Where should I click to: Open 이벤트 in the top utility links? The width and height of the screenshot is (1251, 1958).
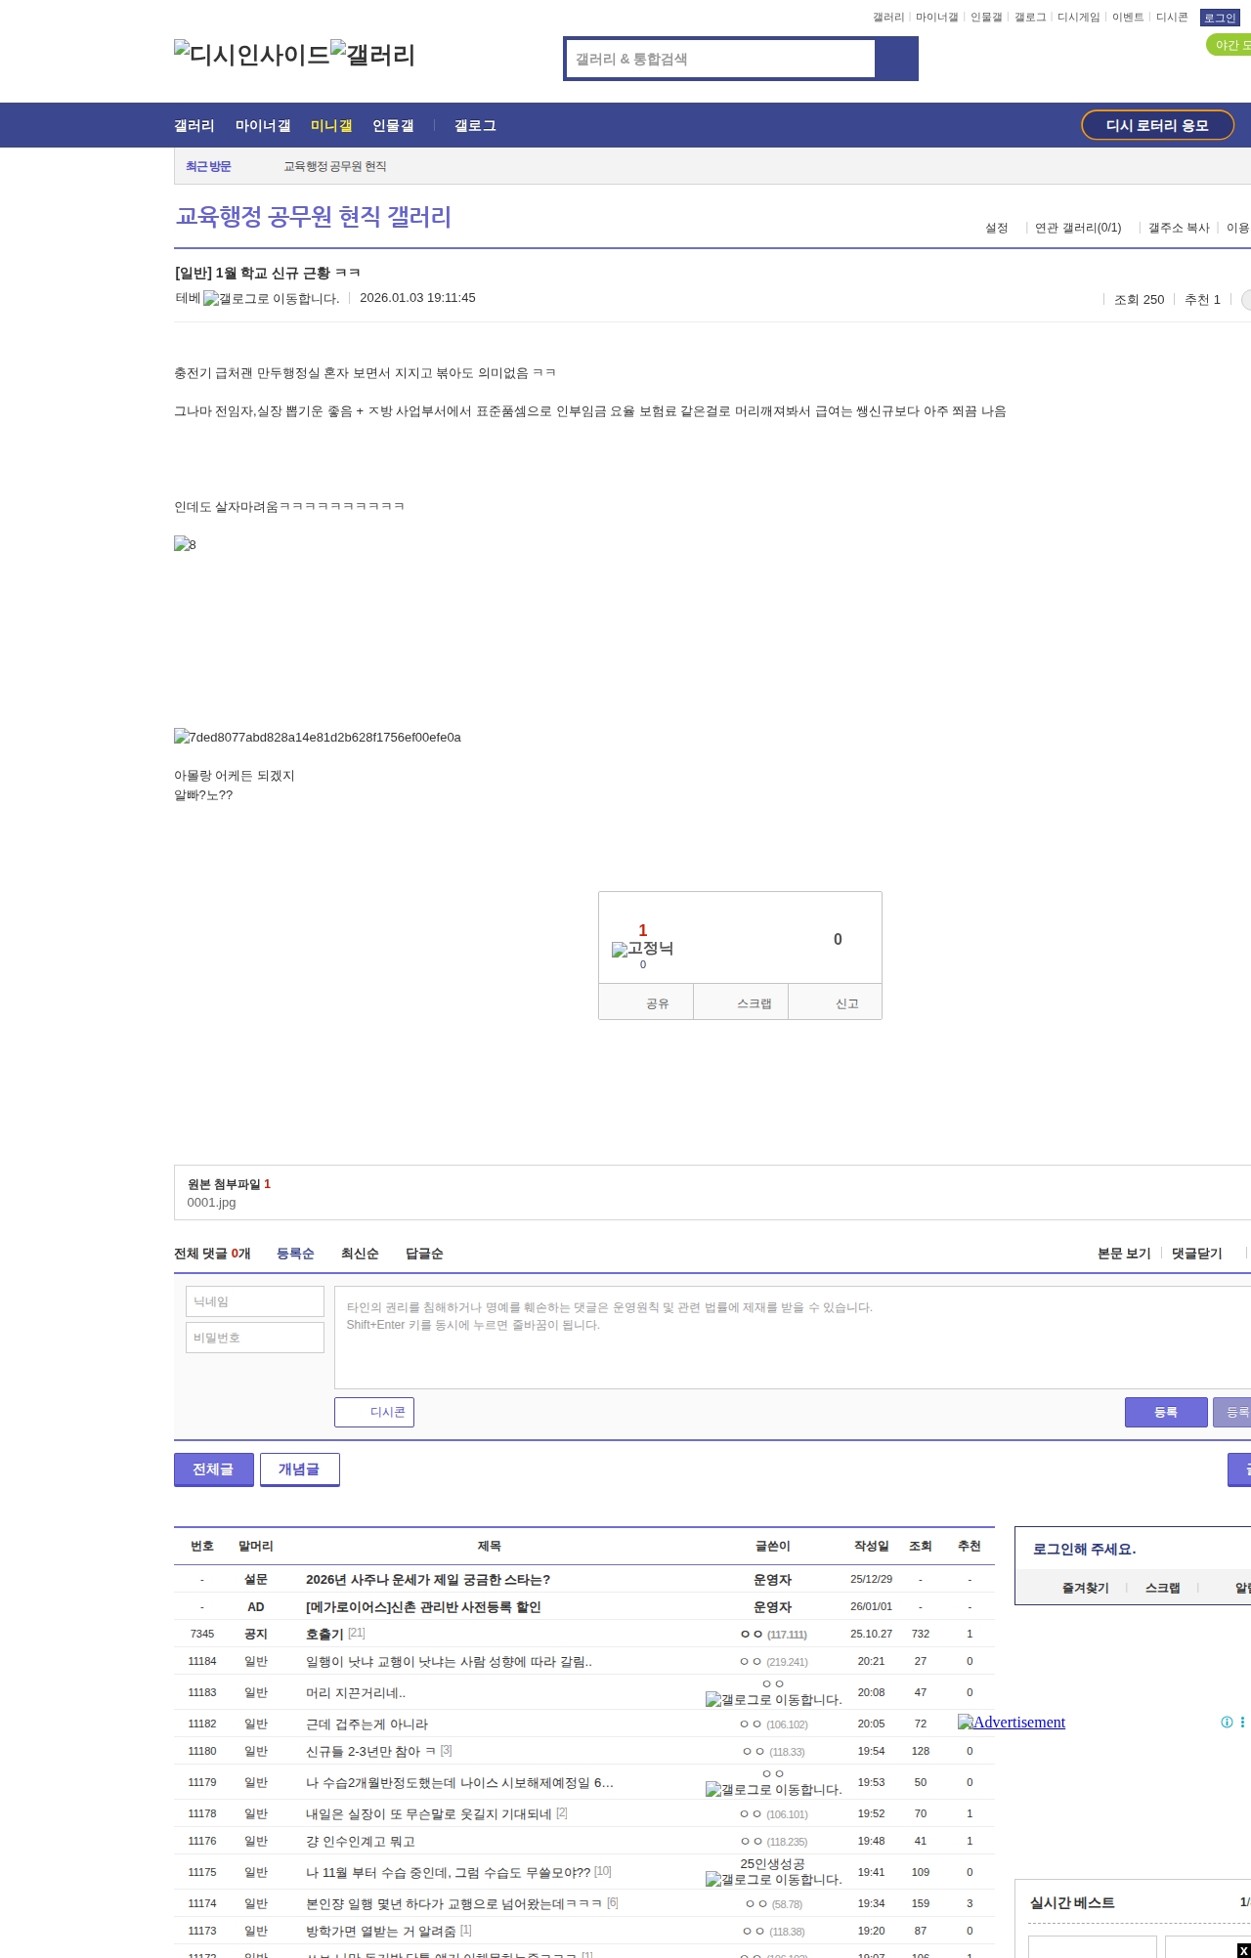click(1128, 18)
